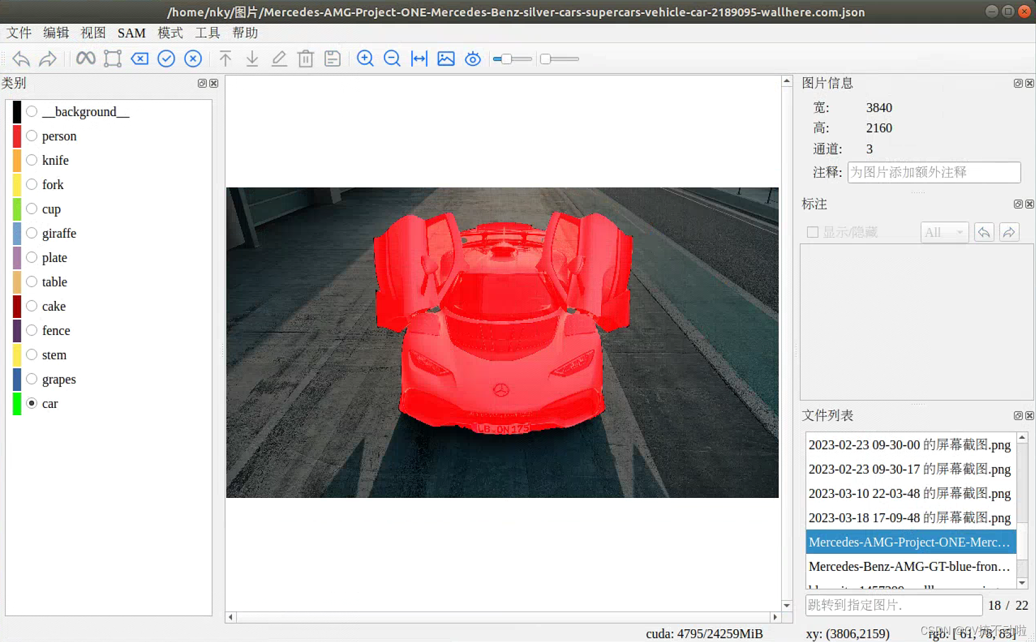This screenshot has height=642, width=1036.
Task: Go to next image arrow in toolbar
Action: [x=47, y=59]
